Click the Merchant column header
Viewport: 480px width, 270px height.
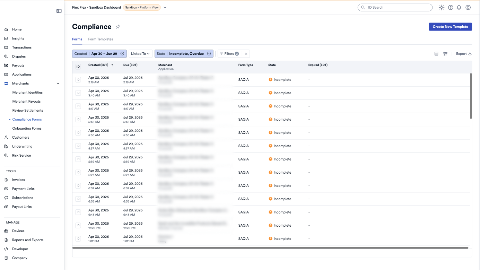point(165,65)
